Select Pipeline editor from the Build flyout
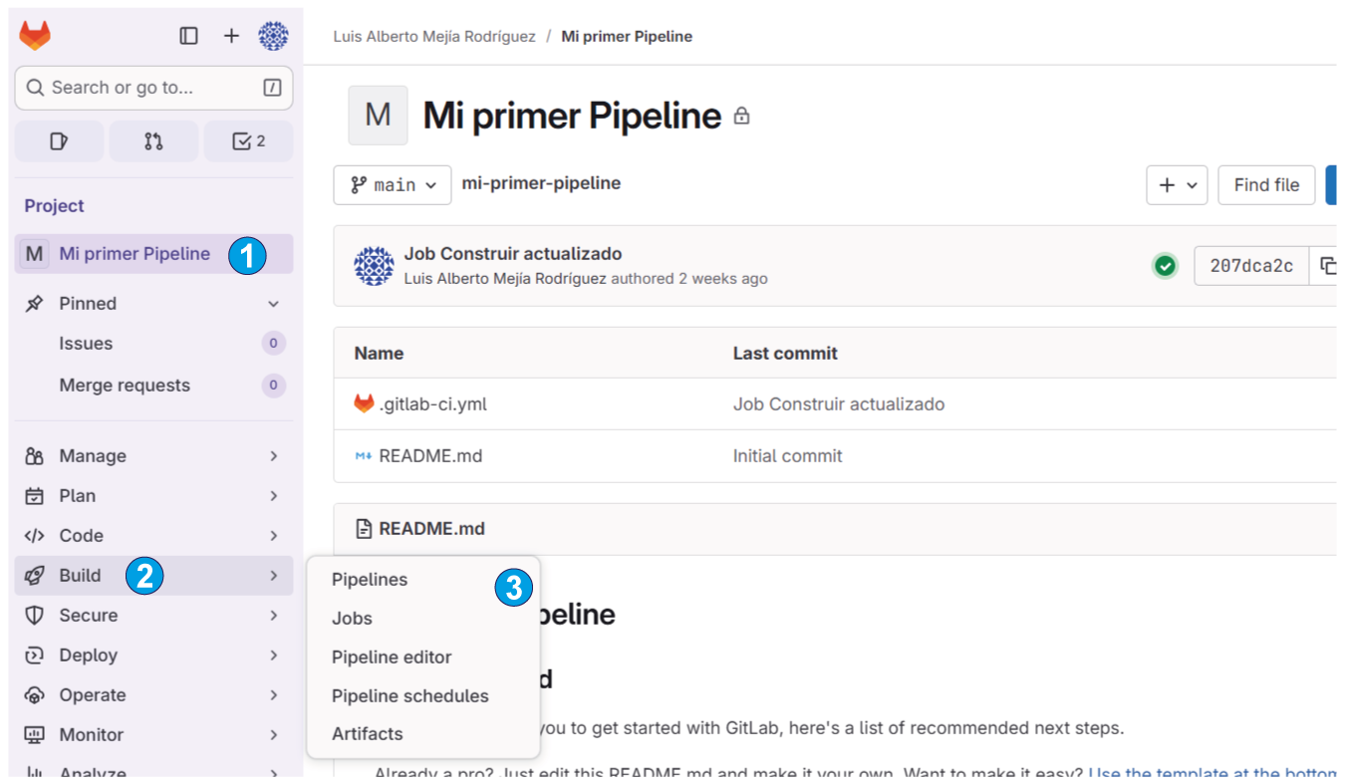1345x784 pixels. point(392,657)
